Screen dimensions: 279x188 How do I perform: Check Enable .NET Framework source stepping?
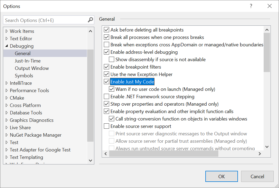pos(107,96)
